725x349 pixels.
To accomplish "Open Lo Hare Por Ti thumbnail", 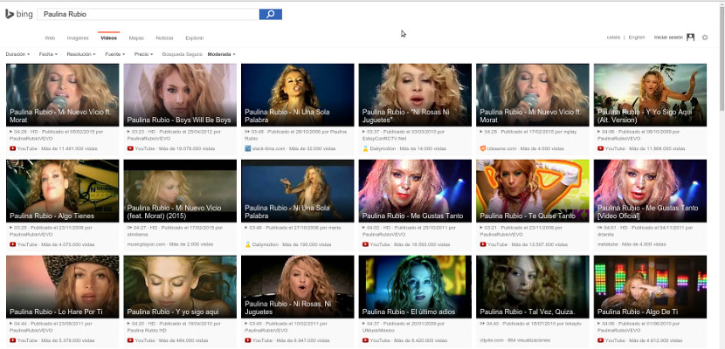I will pyautogui.click(x=62, y=287).
